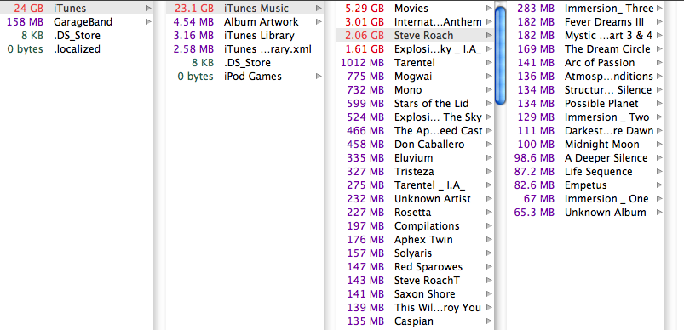
Task: Expand the iTunes Music folder arrow
Action: 319,9
